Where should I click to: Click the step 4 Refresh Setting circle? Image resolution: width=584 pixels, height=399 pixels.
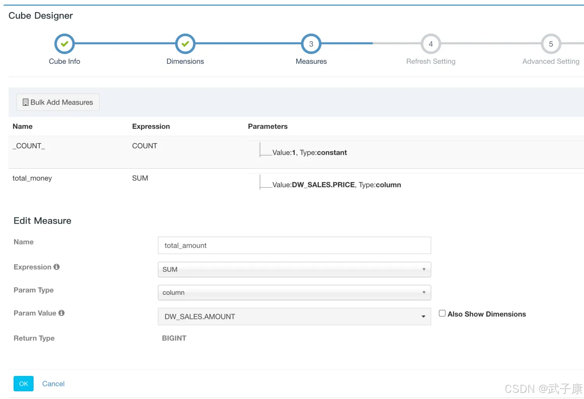pyautogui.click(x=431, y=44)
